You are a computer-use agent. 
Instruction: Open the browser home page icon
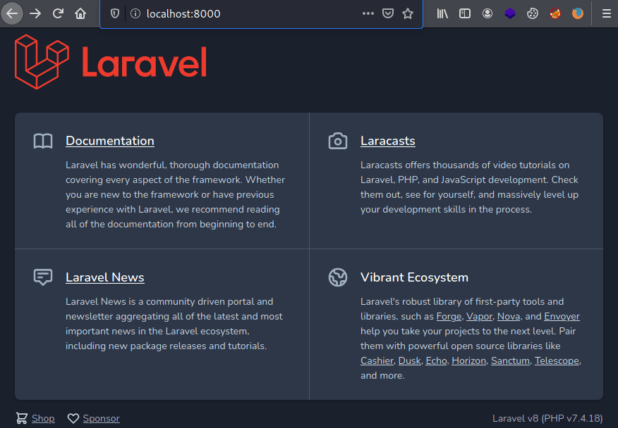coord(80,14)
